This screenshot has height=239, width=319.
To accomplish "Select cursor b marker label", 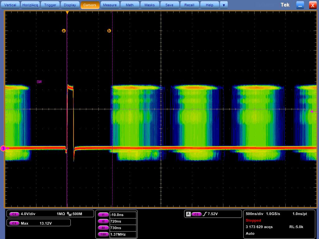I will click(109, 31).
